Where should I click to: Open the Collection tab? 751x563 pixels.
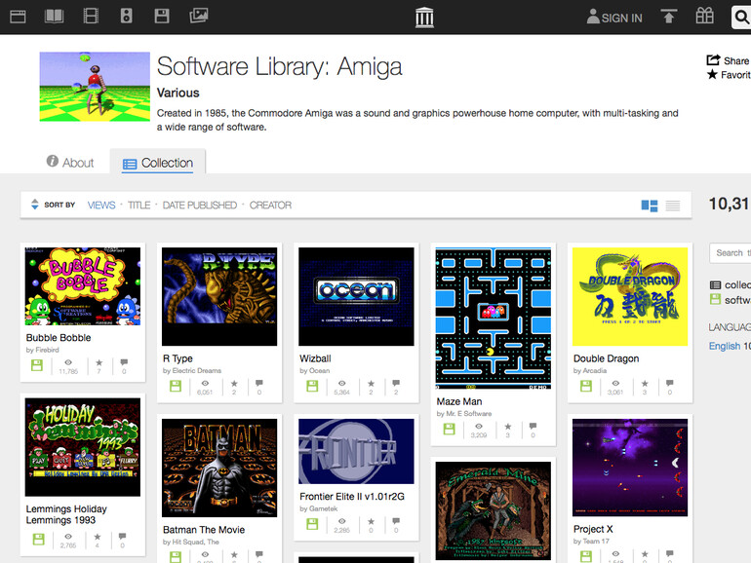tap(158, 162)
